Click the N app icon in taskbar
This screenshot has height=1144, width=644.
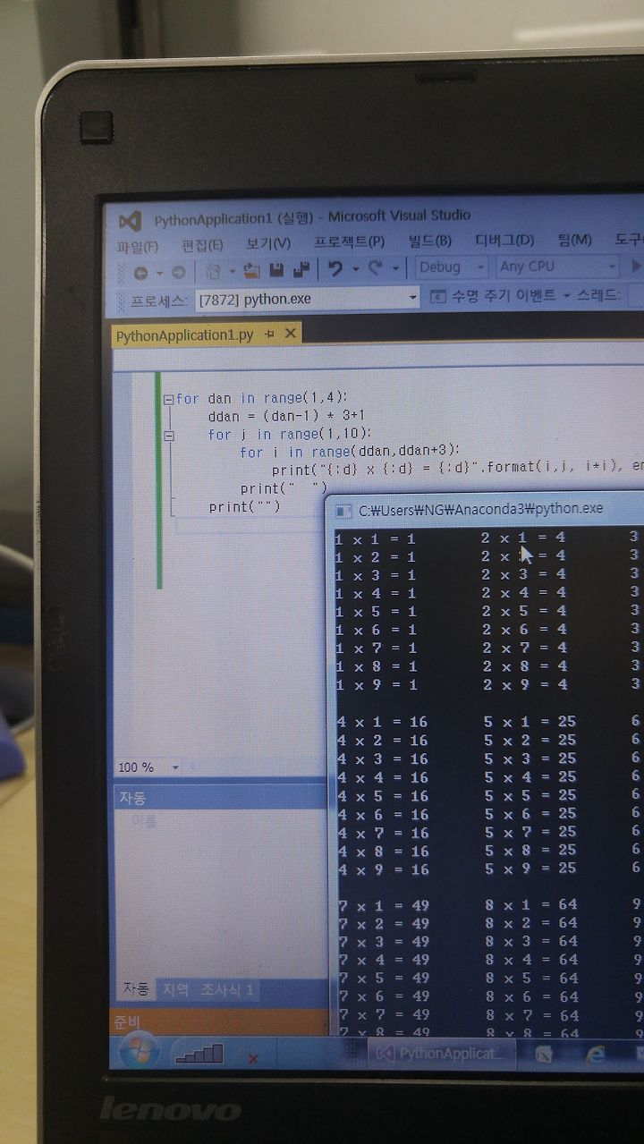(x=544, y=1055)
